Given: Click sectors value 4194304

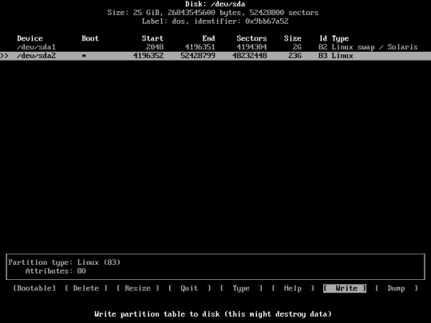Looking at the screenshot, I should pos(251,47).
